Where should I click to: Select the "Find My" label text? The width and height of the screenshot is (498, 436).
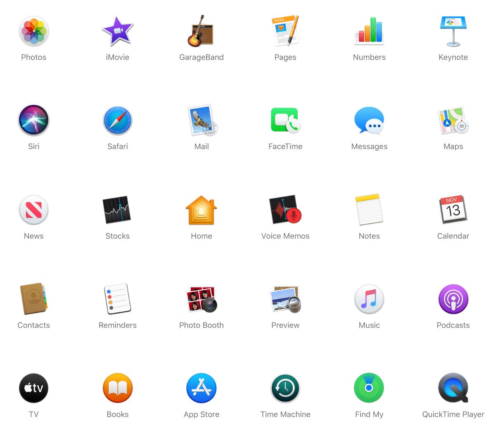pos(370,415)
